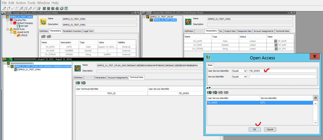The image size is (323, 140).
Task: Click first green icon above Technical Data table
Action: coord(77,83)
